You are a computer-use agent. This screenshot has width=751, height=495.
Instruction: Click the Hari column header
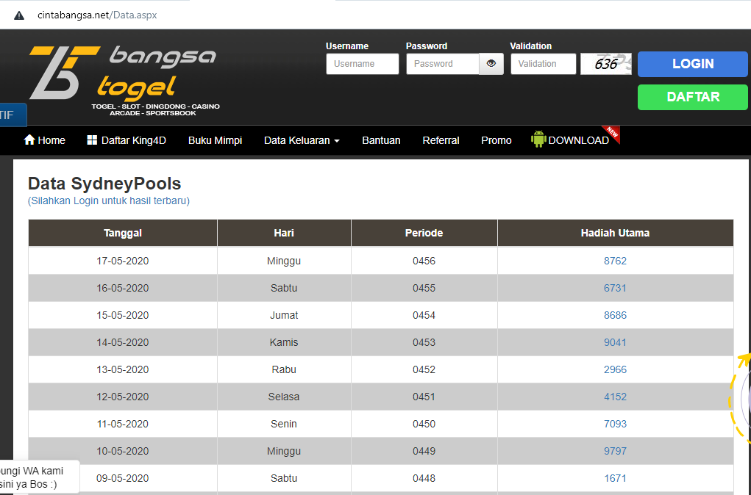[x=284, y=233]
